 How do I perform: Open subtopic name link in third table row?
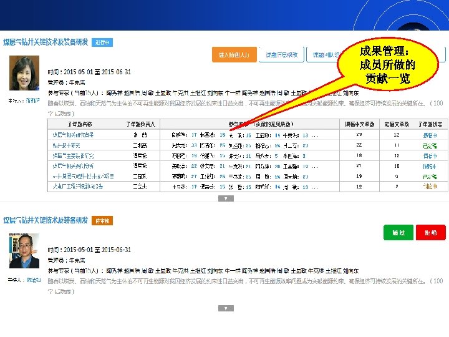(x=73, y=156)
